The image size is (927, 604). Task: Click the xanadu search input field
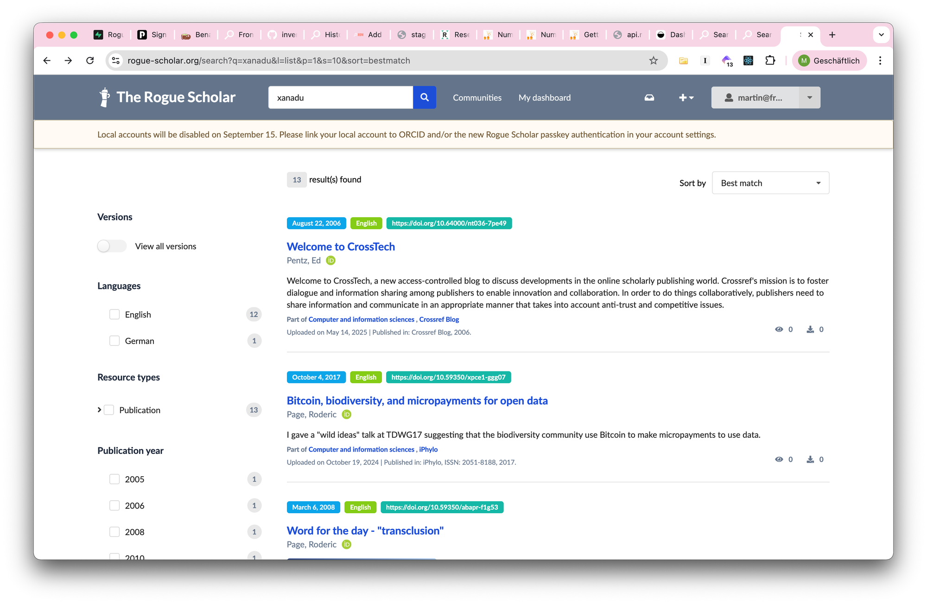click(x=340, y=98)
